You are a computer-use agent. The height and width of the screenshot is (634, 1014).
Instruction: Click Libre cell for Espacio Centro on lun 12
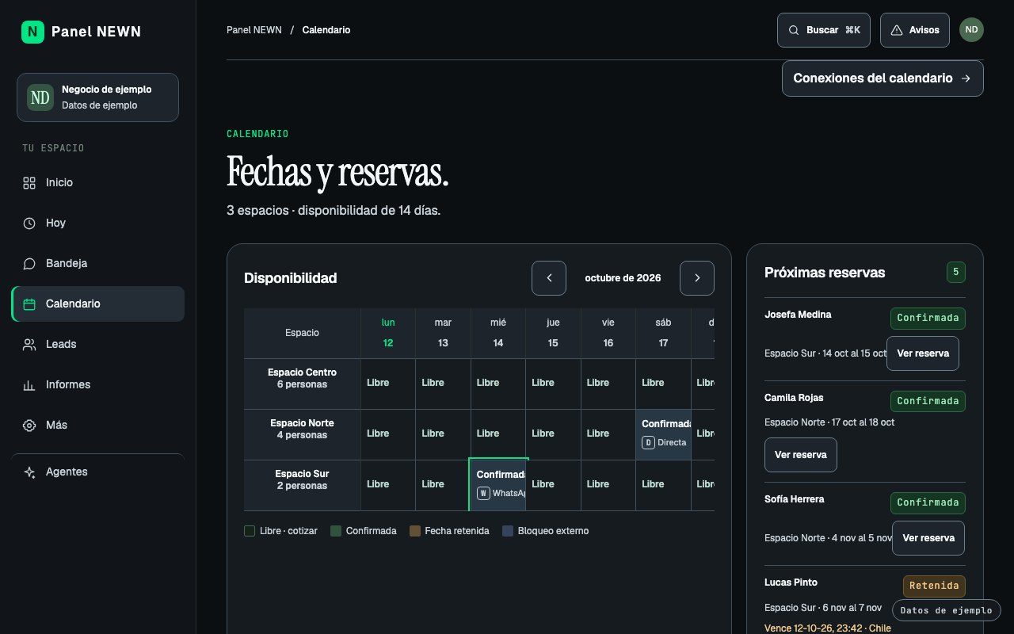[388, 384]
